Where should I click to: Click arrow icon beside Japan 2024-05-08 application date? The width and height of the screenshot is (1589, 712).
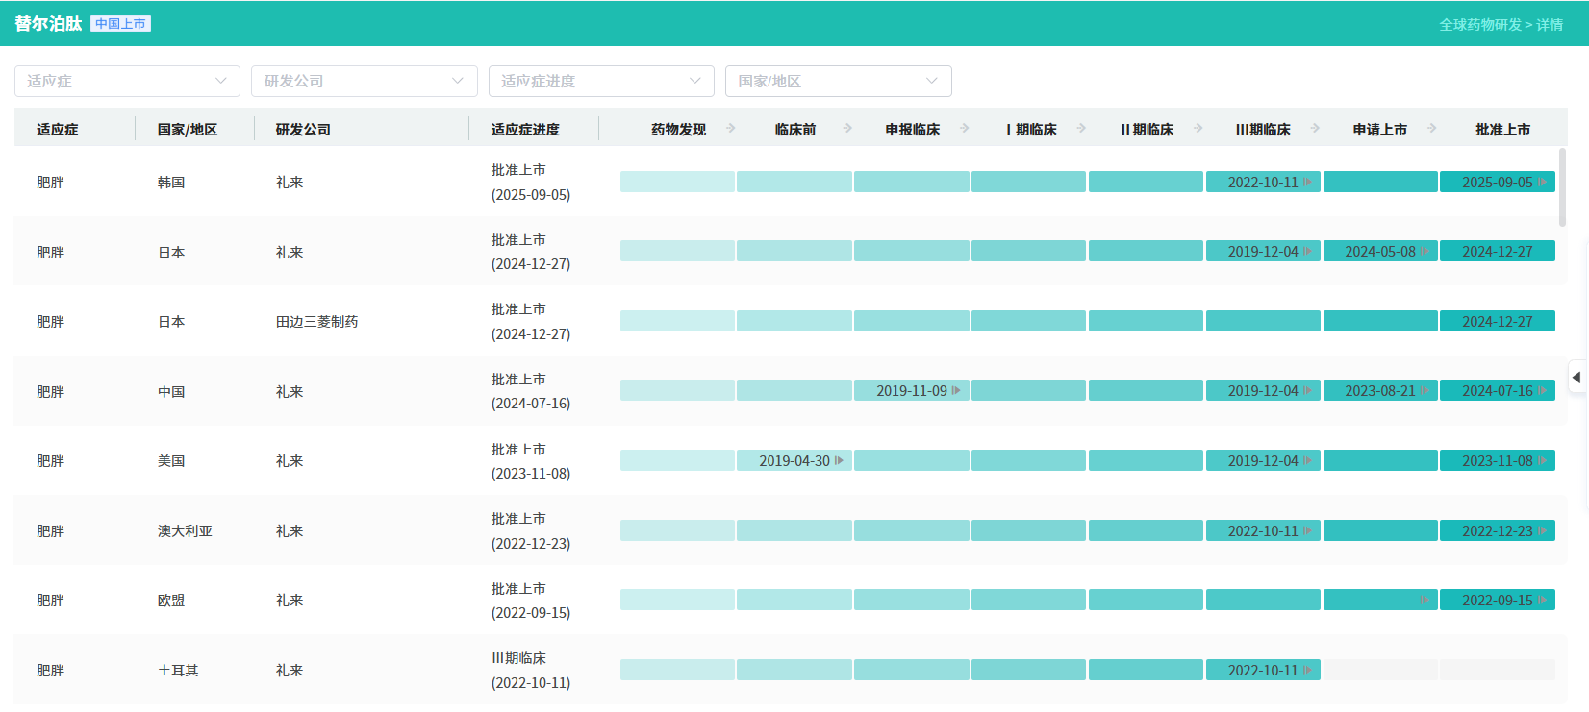click(x=1425, y=252)
